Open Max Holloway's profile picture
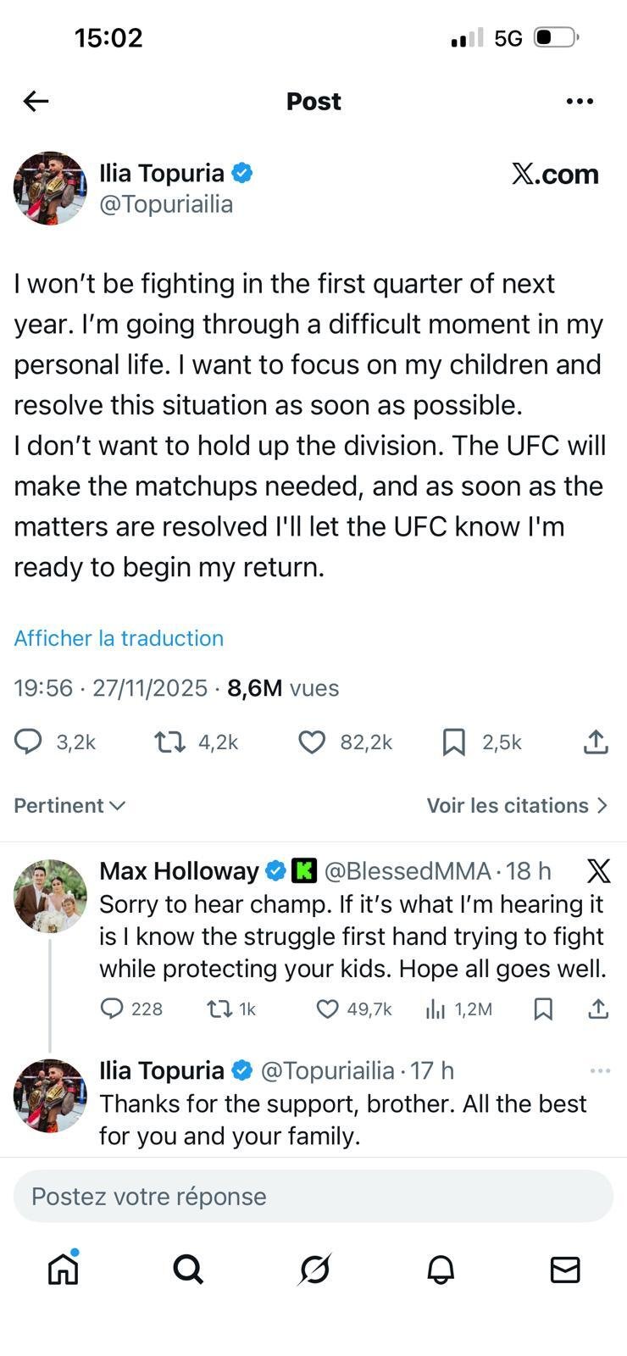 click(x=50, y=896)
